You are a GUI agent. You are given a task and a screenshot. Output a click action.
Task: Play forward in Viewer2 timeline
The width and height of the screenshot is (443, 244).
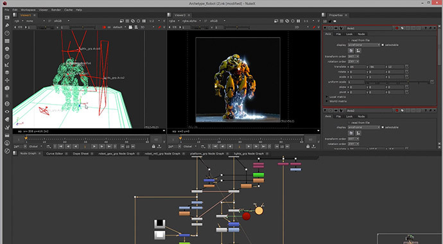tap(248, 146)
